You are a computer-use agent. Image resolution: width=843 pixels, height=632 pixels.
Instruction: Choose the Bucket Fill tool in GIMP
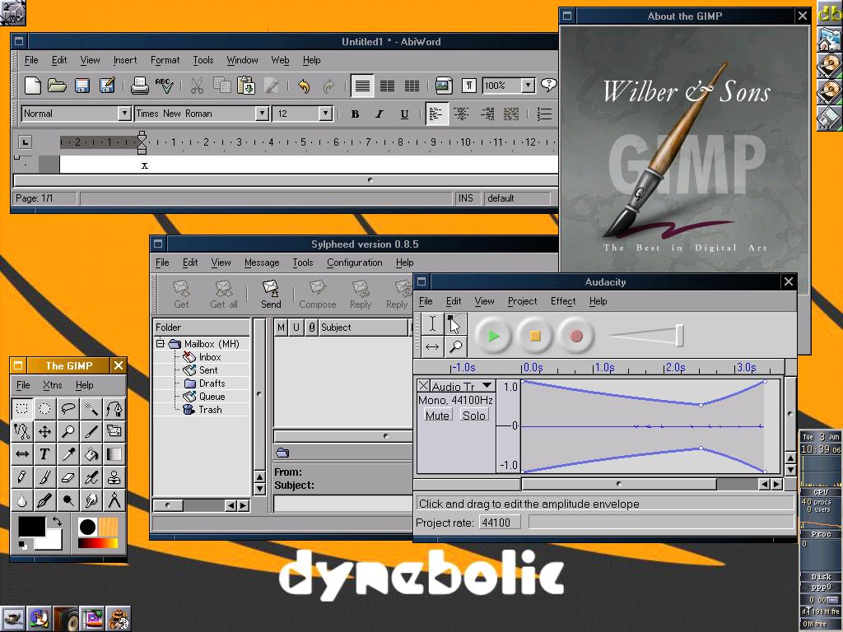[91, 454]
